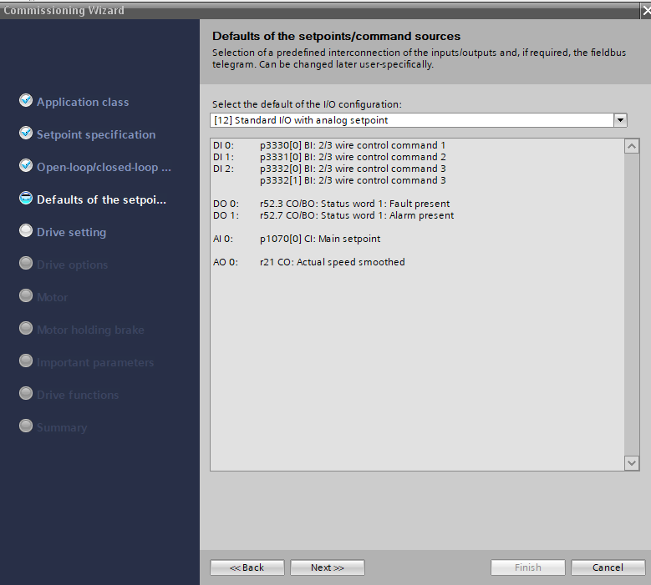Viewport: 651px width, 585px height.
Task: Select the Drive functions step label
Action: [x=78, y=395]
